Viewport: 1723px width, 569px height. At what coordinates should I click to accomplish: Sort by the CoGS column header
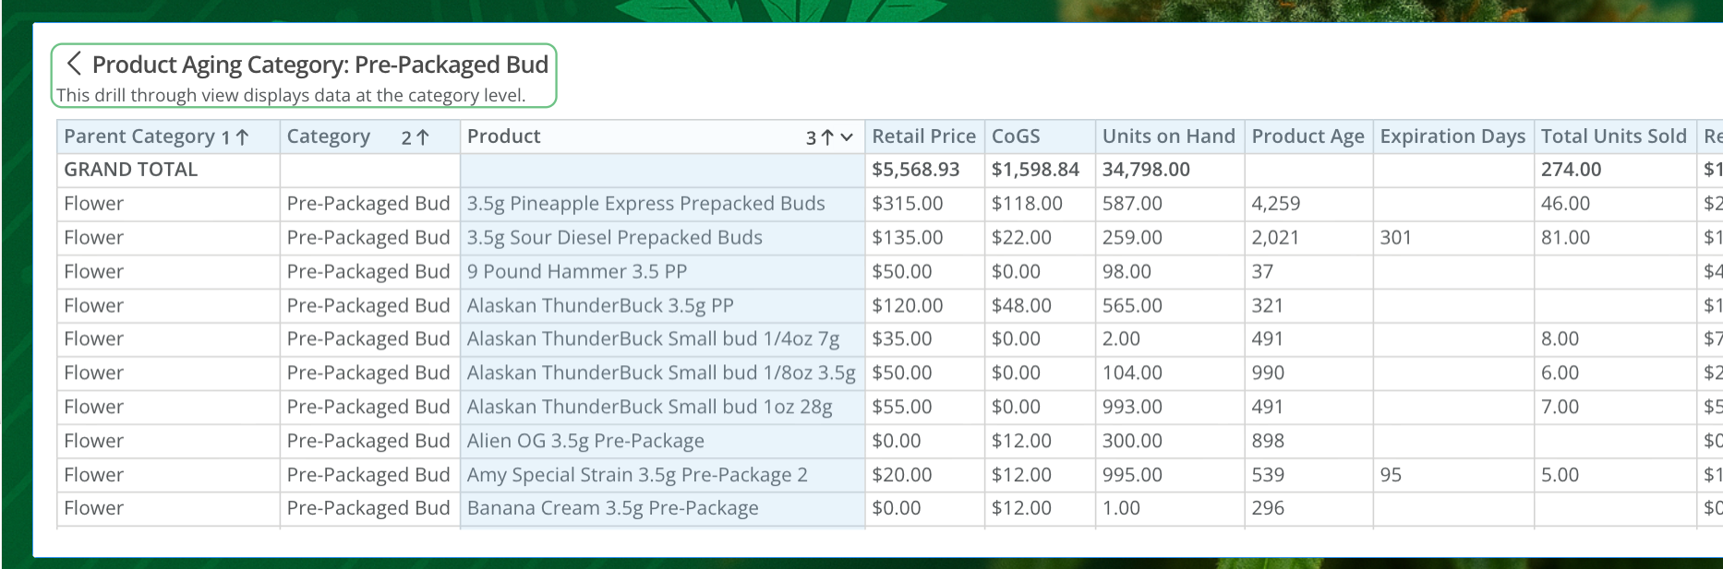click(x=1016, y=136)
